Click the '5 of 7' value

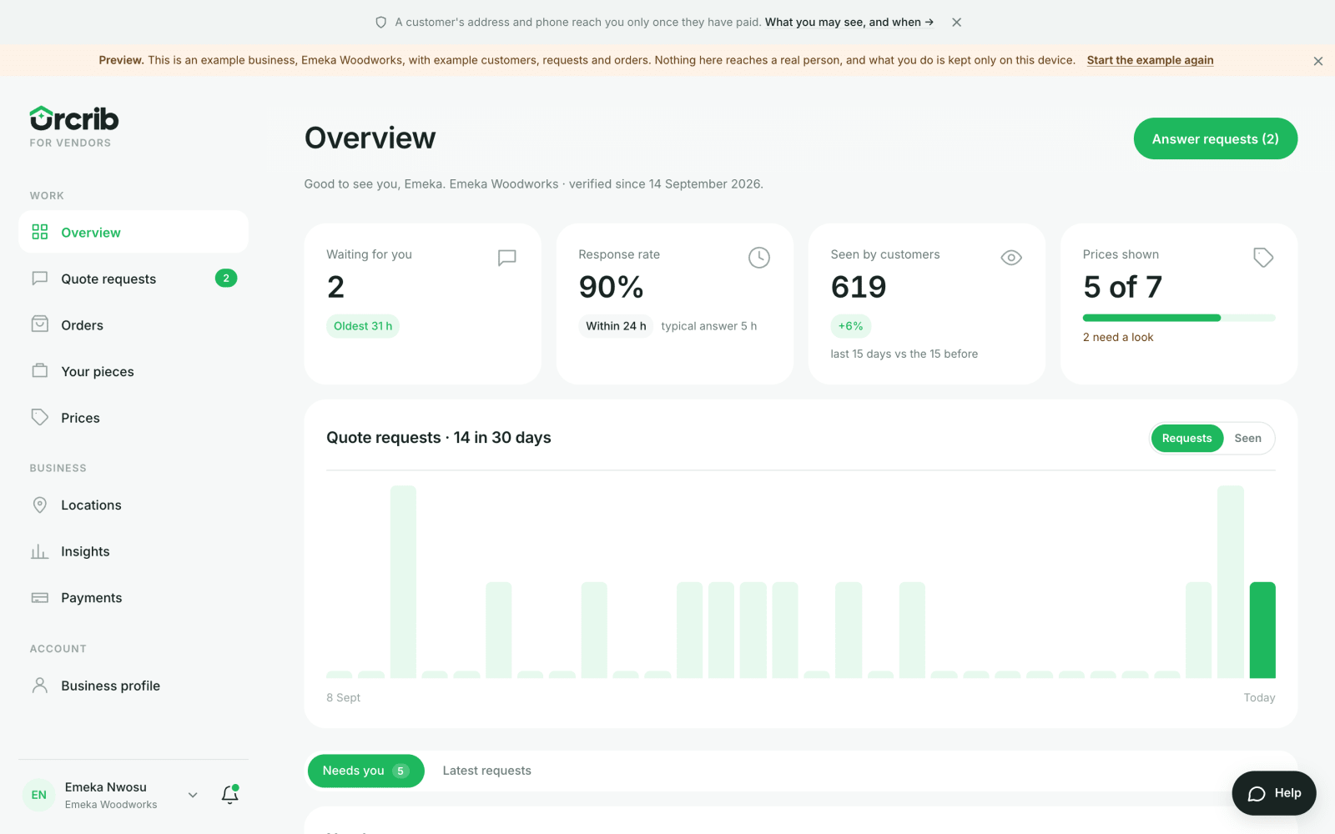(1122, 287)
